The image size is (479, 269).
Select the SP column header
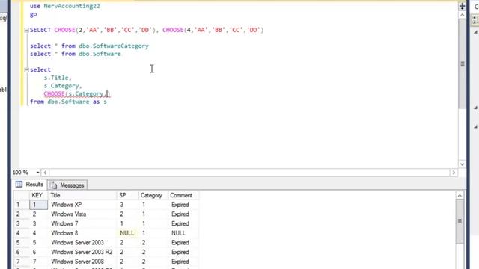tap(128, 195)
